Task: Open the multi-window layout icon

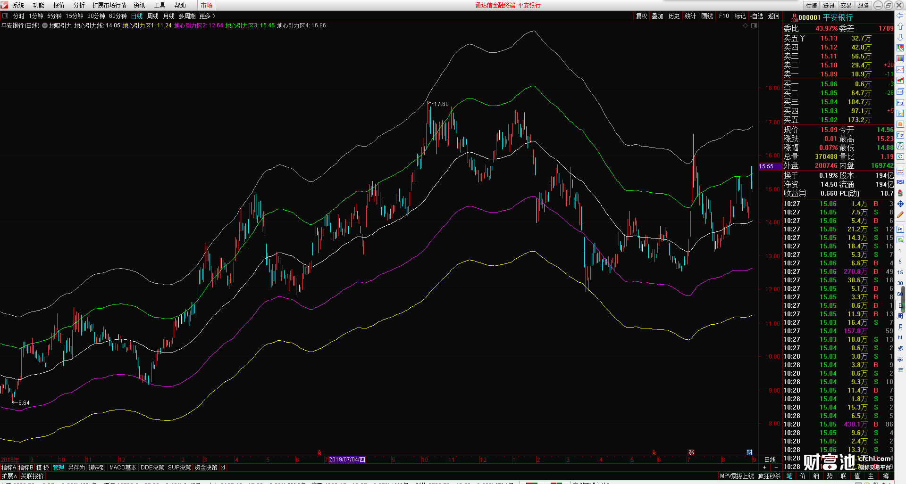Action: pos(900,91)
